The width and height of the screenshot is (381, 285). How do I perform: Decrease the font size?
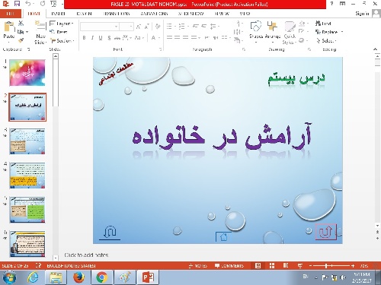[x=147, y=27]
